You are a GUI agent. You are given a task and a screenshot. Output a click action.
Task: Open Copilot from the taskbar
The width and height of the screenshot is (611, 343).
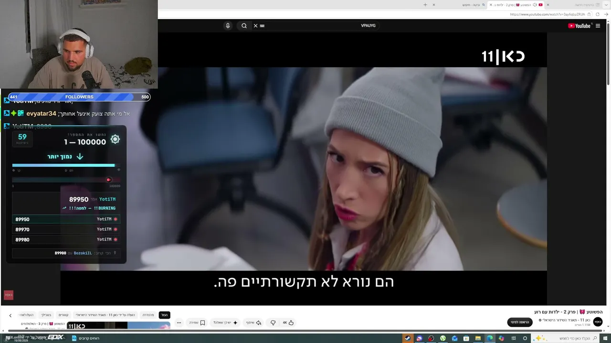pos(501,338)
